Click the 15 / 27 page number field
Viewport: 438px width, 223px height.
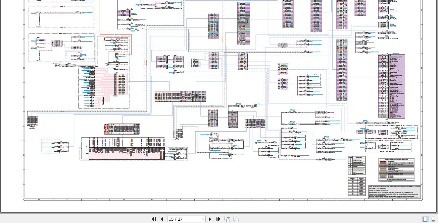pyautogui.click(x=184, y=219)
